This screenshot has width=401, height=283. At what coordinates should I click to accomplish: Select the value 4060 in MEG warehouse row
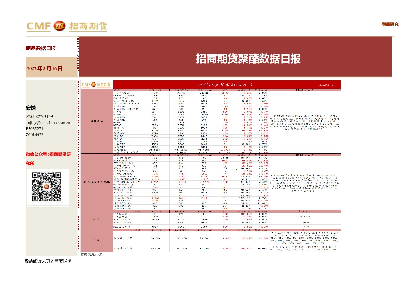click(x=155, y=227)
